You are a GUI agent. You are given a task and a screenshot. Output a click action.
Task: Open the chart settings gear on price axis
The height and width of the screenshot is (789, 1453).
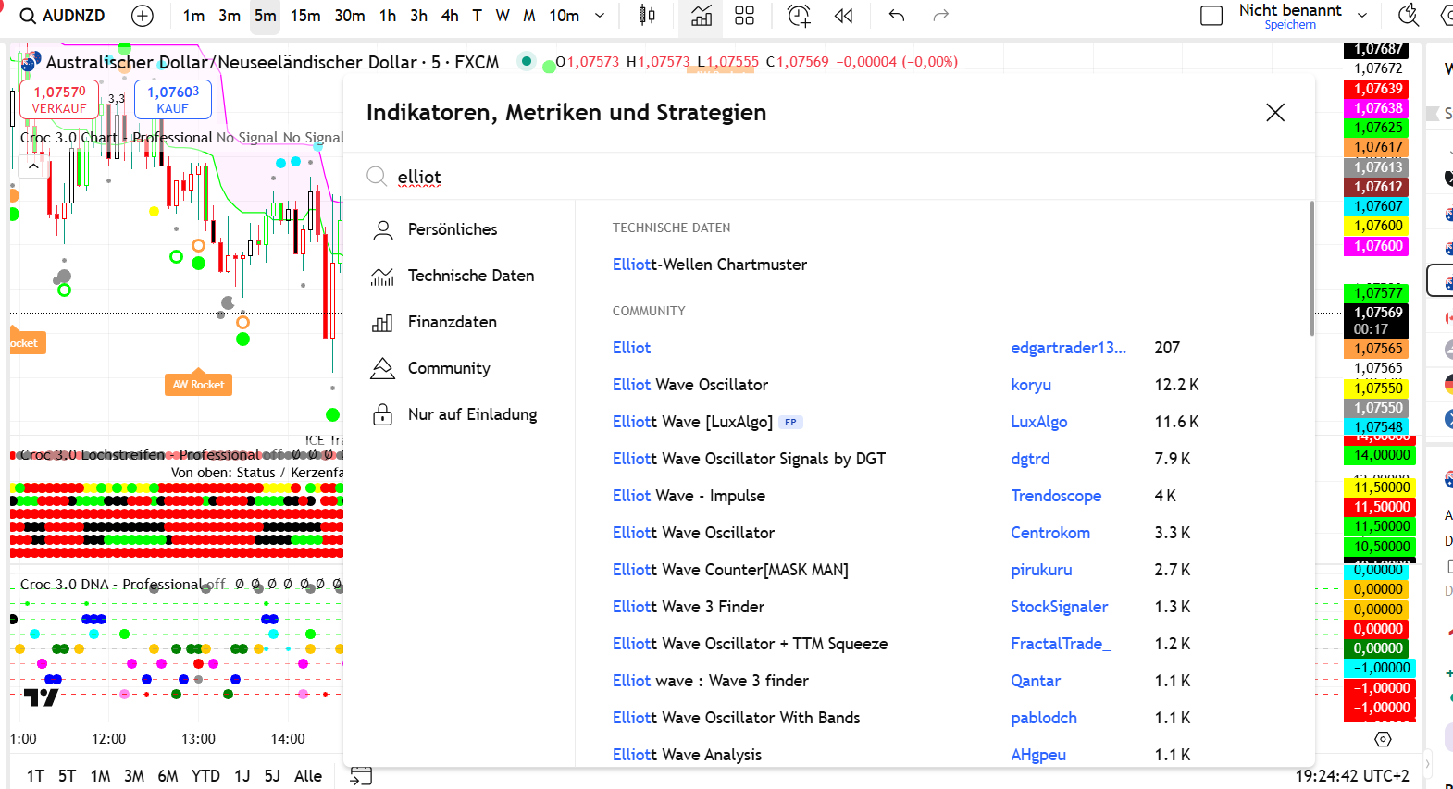[x=1383, y=739]
